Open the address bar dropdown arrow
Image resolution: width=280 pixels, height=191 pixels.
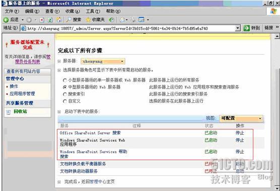coord(238,28)
